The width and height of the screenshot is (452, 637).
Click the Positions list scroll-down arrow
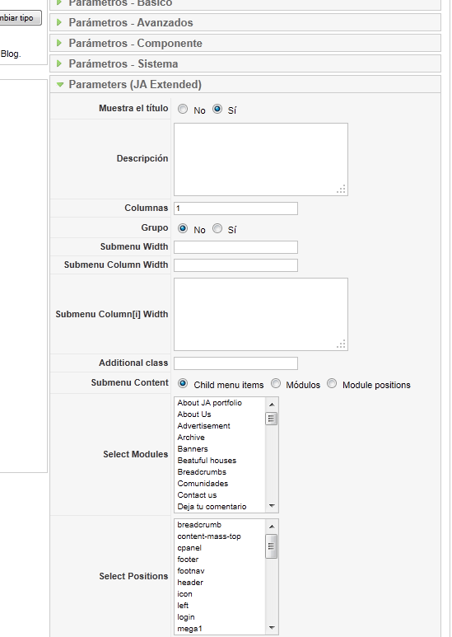click(272, 628)
